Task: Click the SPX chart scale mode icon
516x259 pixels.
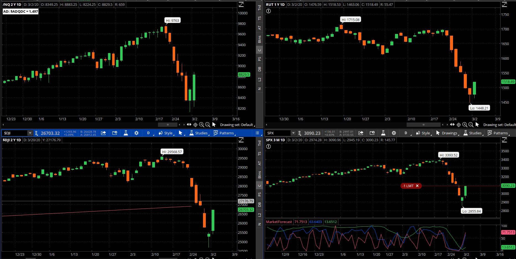Action: [504, 140]
